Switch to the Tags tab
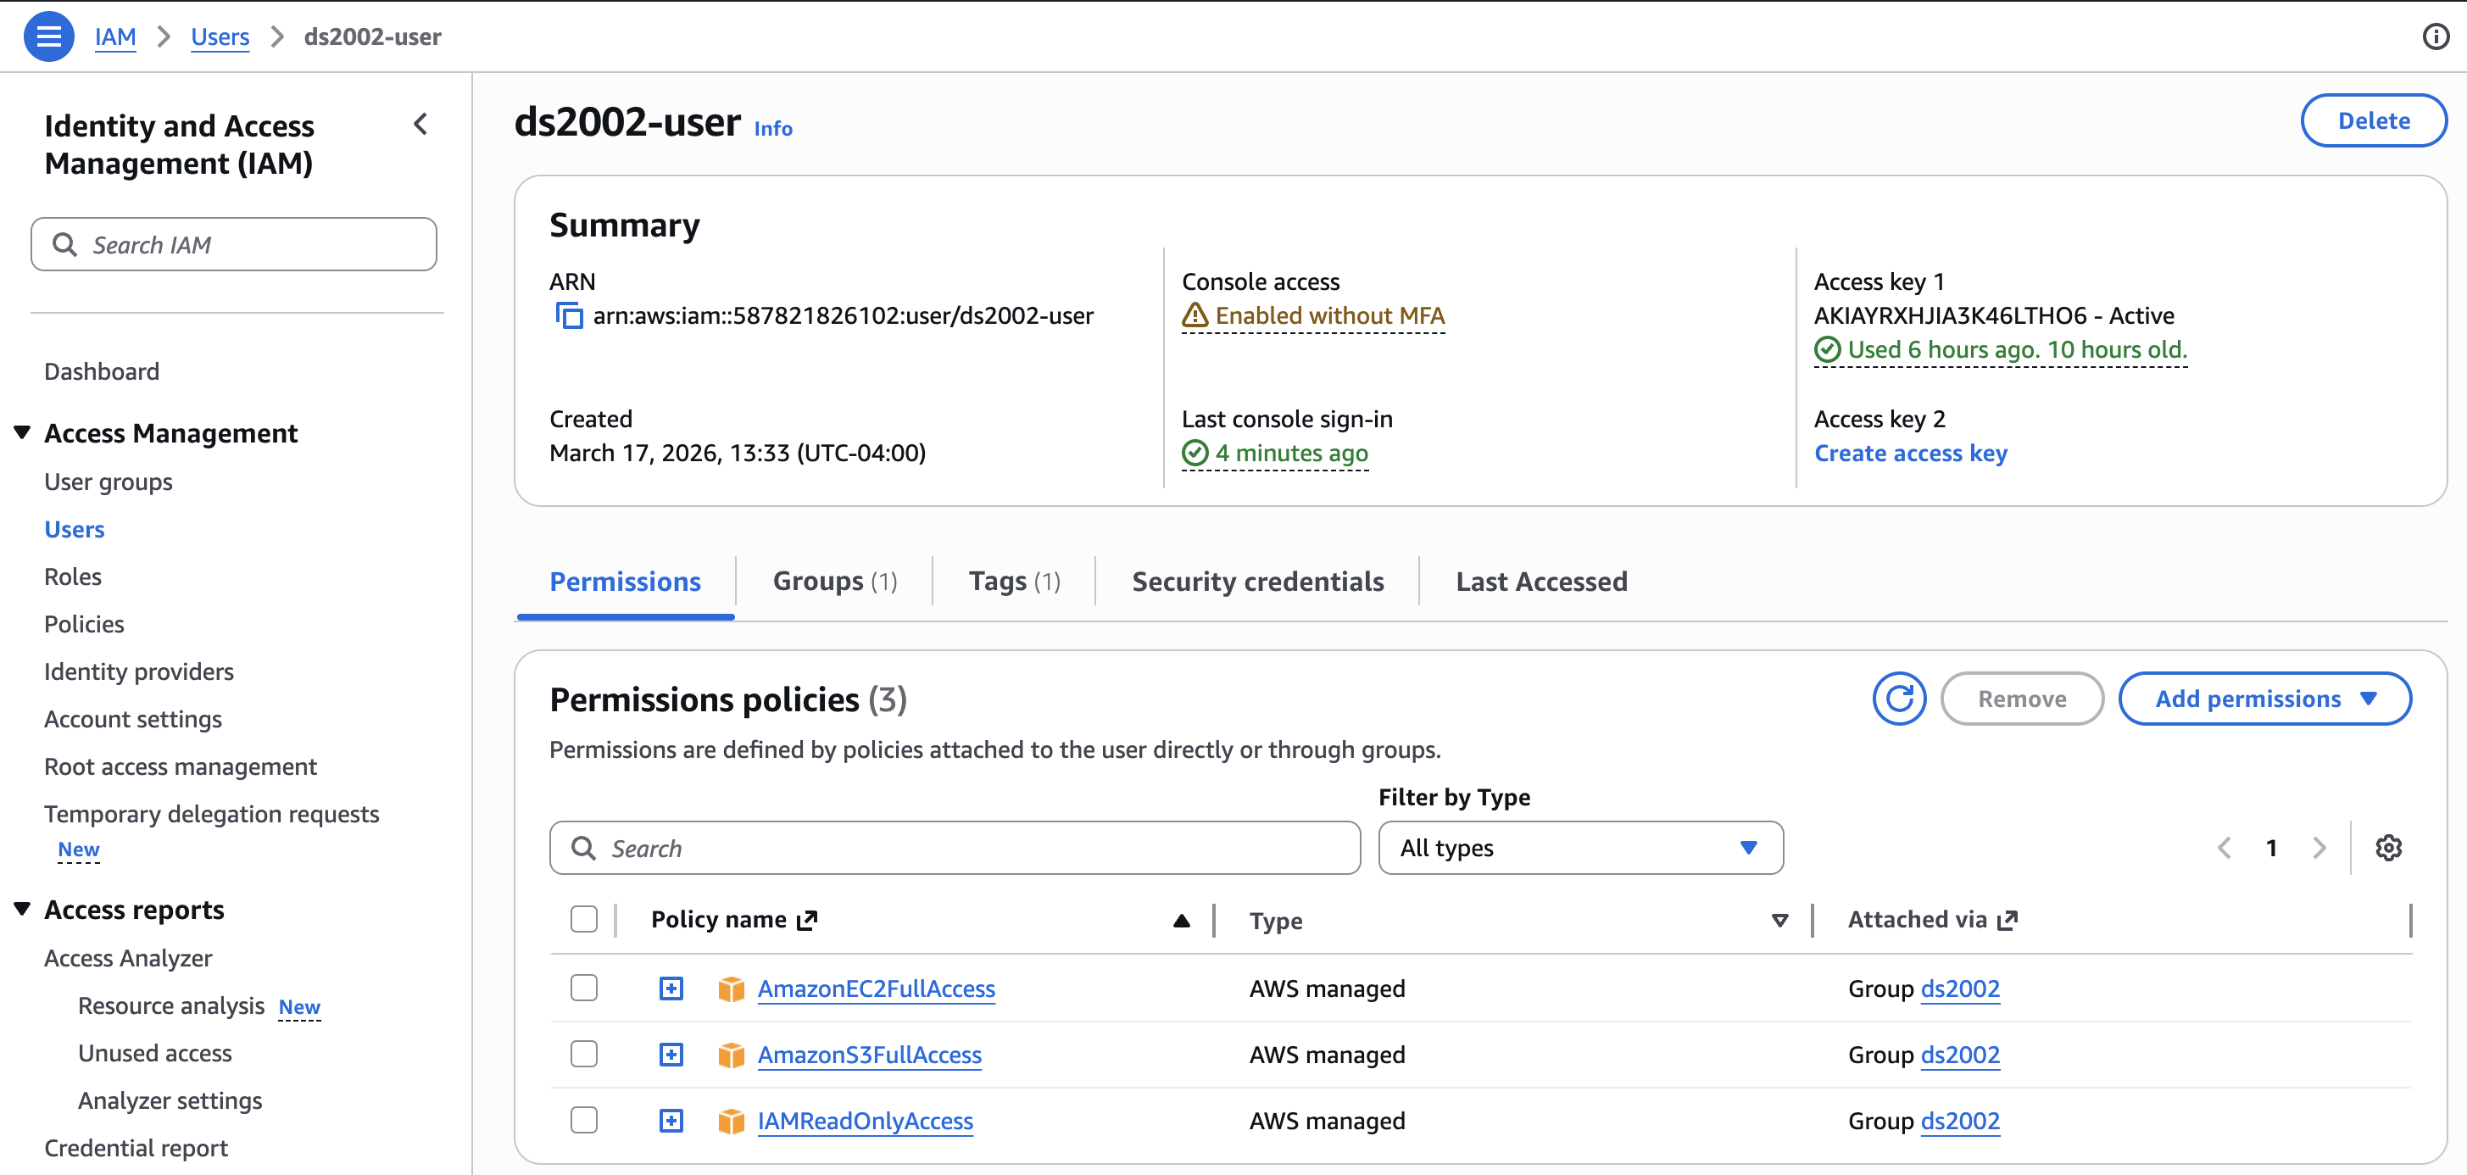This screenshot has width=2467, height=1175. click(1014, 582)
